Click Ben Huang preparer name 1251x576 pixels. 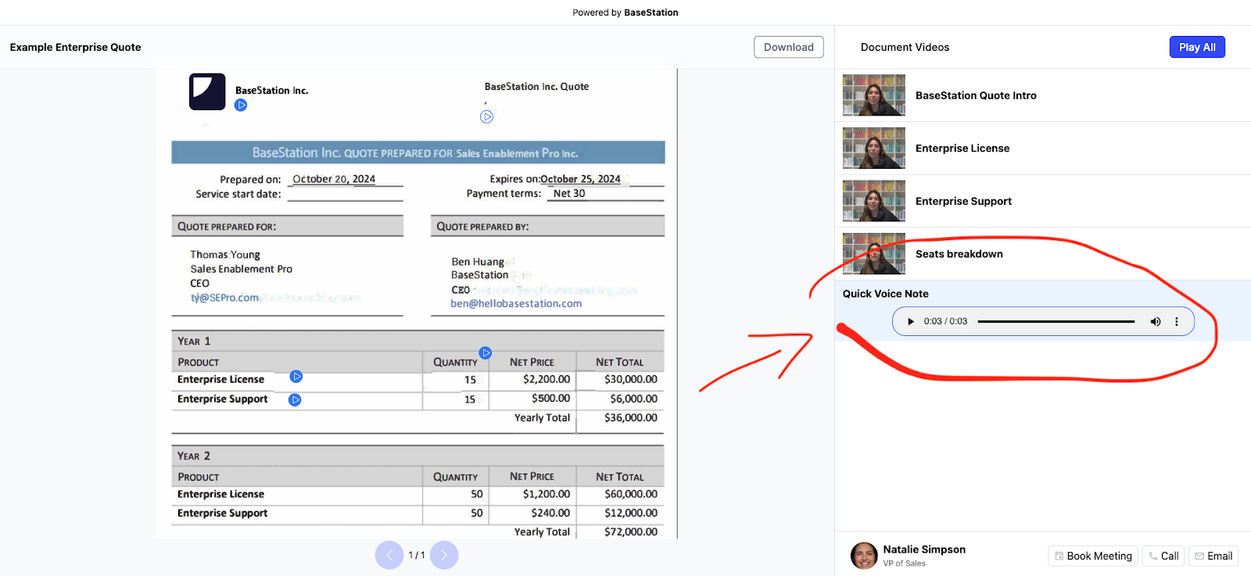478,262
